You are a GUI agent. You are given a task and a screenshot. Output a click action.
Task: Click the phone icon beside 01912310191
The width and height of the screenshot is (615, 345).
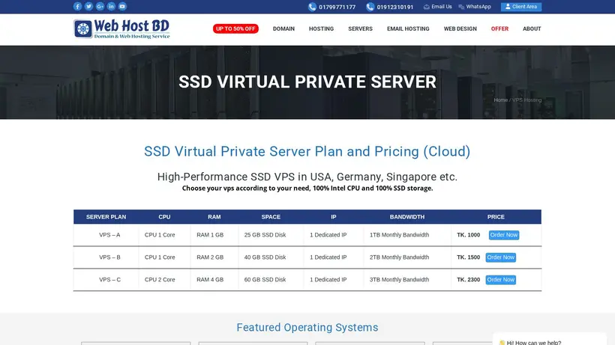pos(370,7)
